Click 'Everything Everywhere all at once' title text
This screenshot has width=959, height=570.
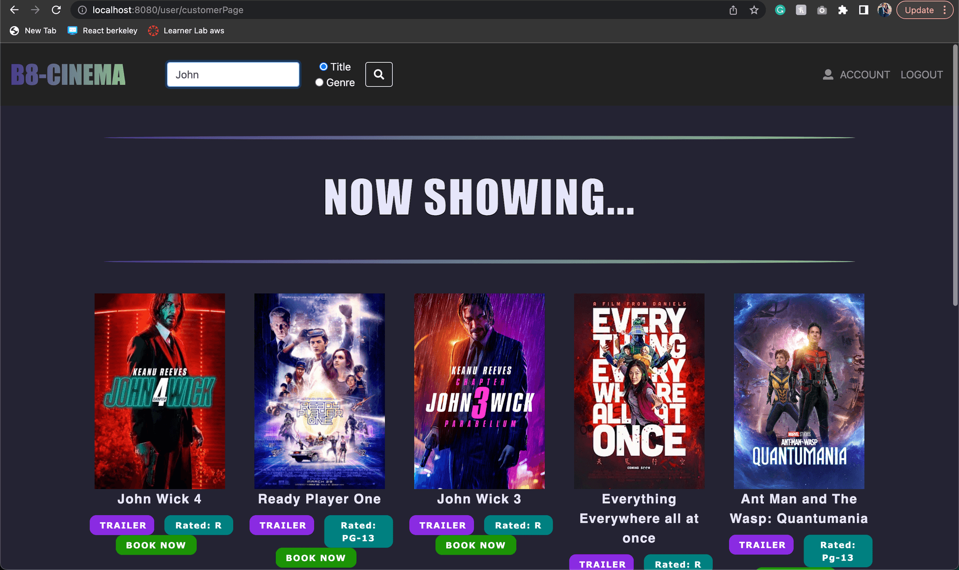click(639, 519)
